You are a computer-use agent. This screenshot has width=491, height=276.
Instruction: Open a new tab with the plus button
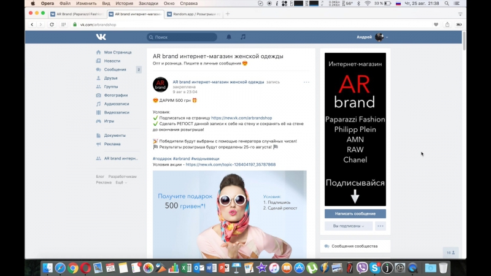[228, 13]
